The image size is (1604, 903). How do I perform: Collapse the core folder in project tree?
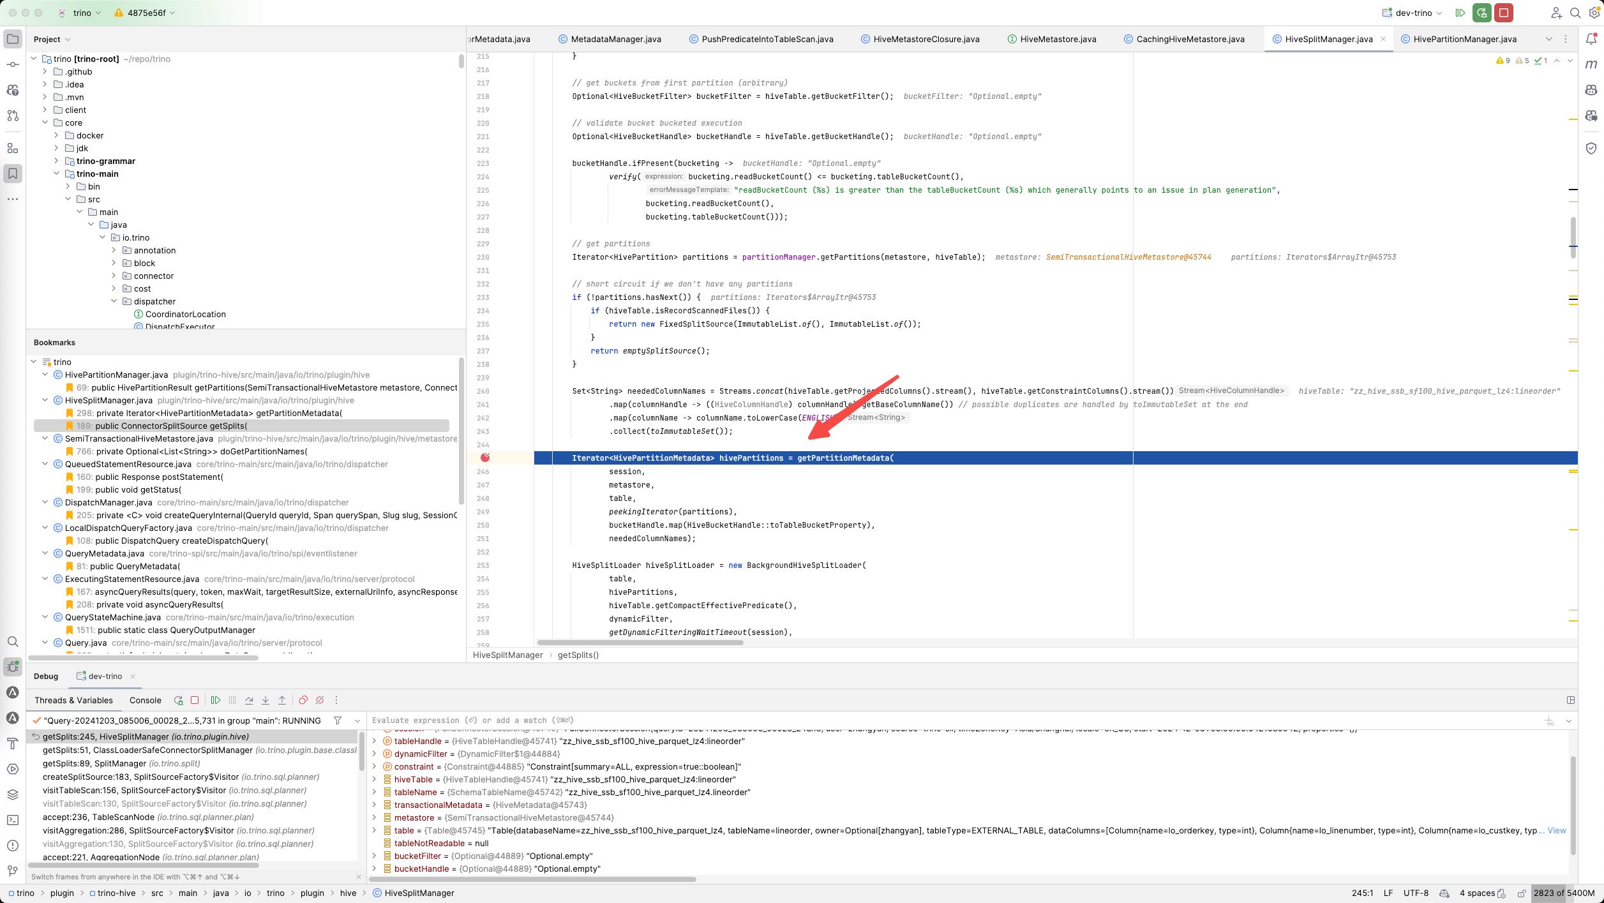45,123
